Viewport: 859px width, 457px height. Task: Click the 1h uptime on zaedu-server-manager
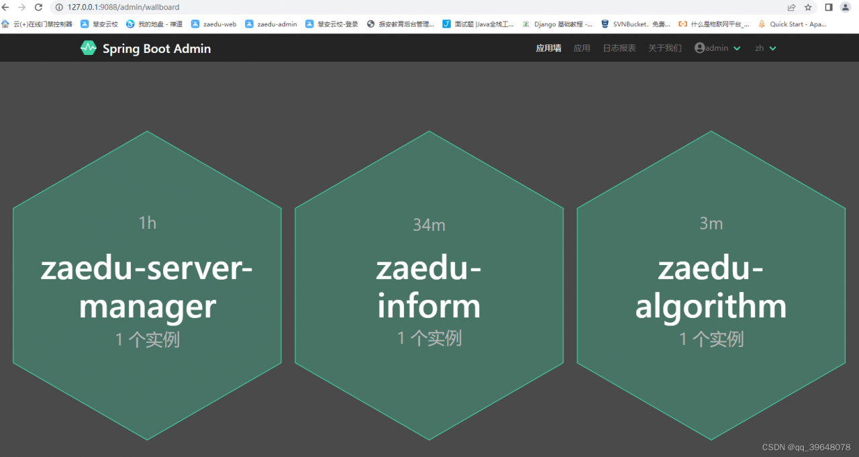(148, 223)
